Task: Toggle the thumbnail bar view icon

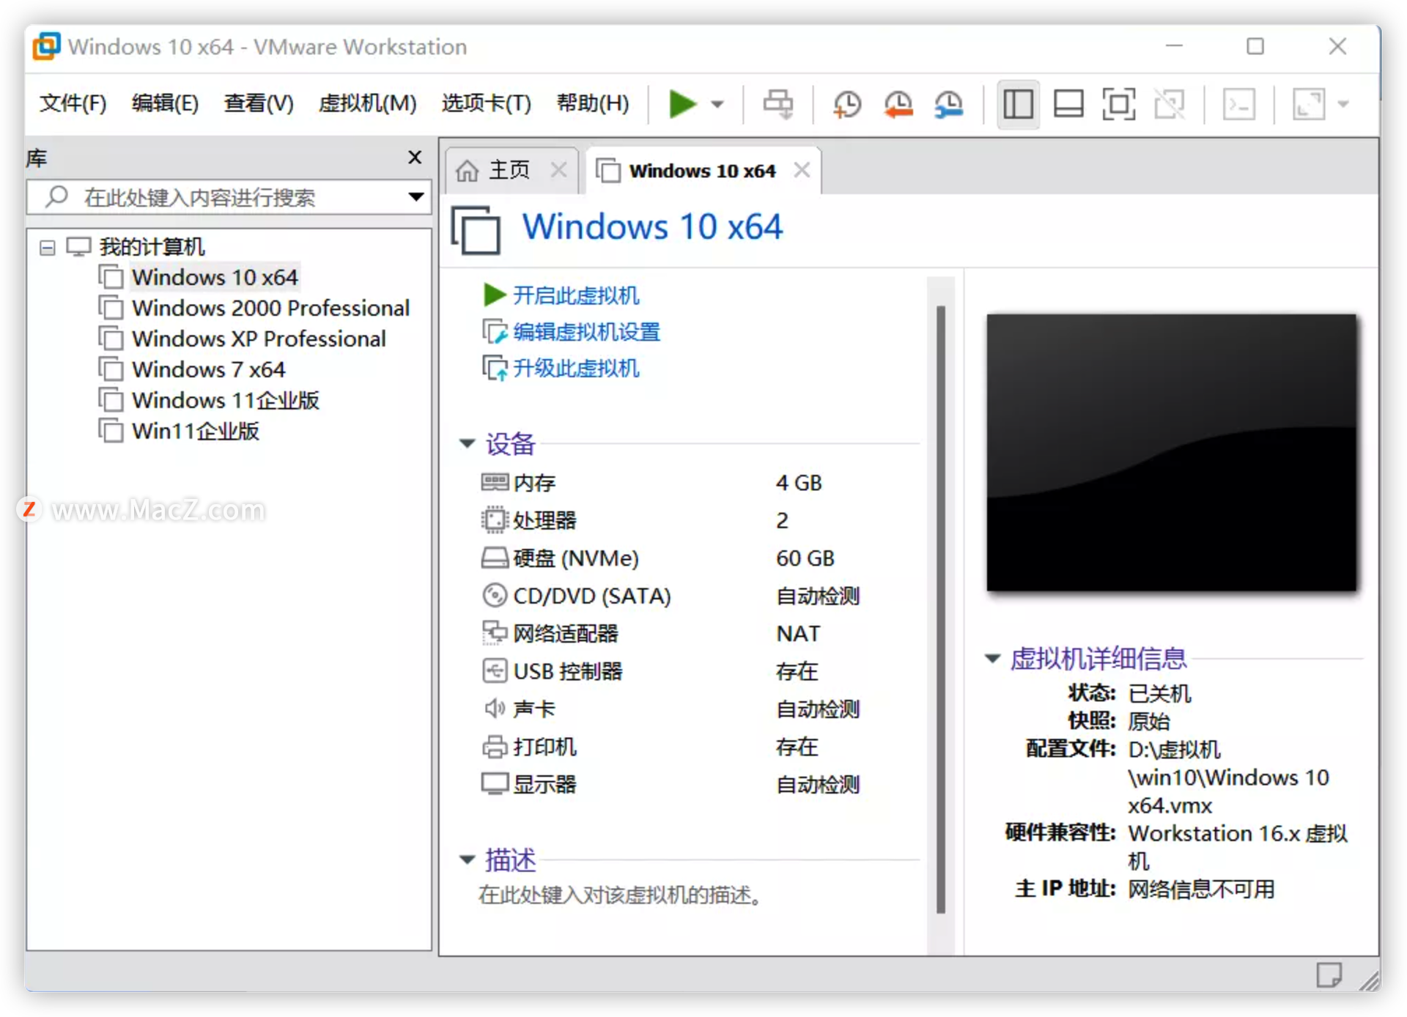Action: point(1068,104)
